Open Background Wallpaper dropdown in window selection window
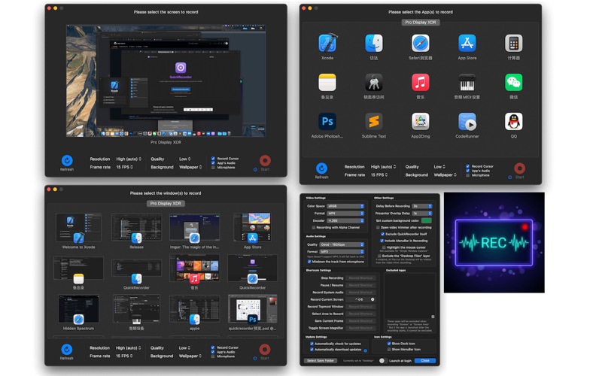Image resolution: width=602 pixels, height=376 pixels. 190,356
